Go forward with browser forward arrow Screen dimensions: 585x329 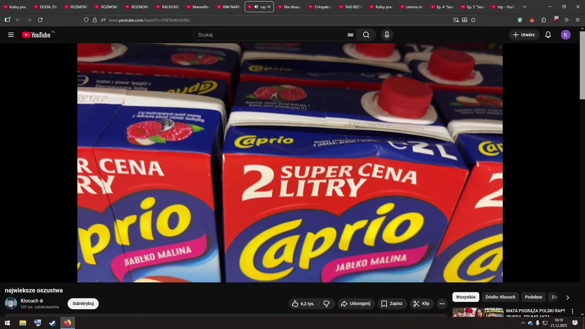pyautogui.click(x=29, y=20)
